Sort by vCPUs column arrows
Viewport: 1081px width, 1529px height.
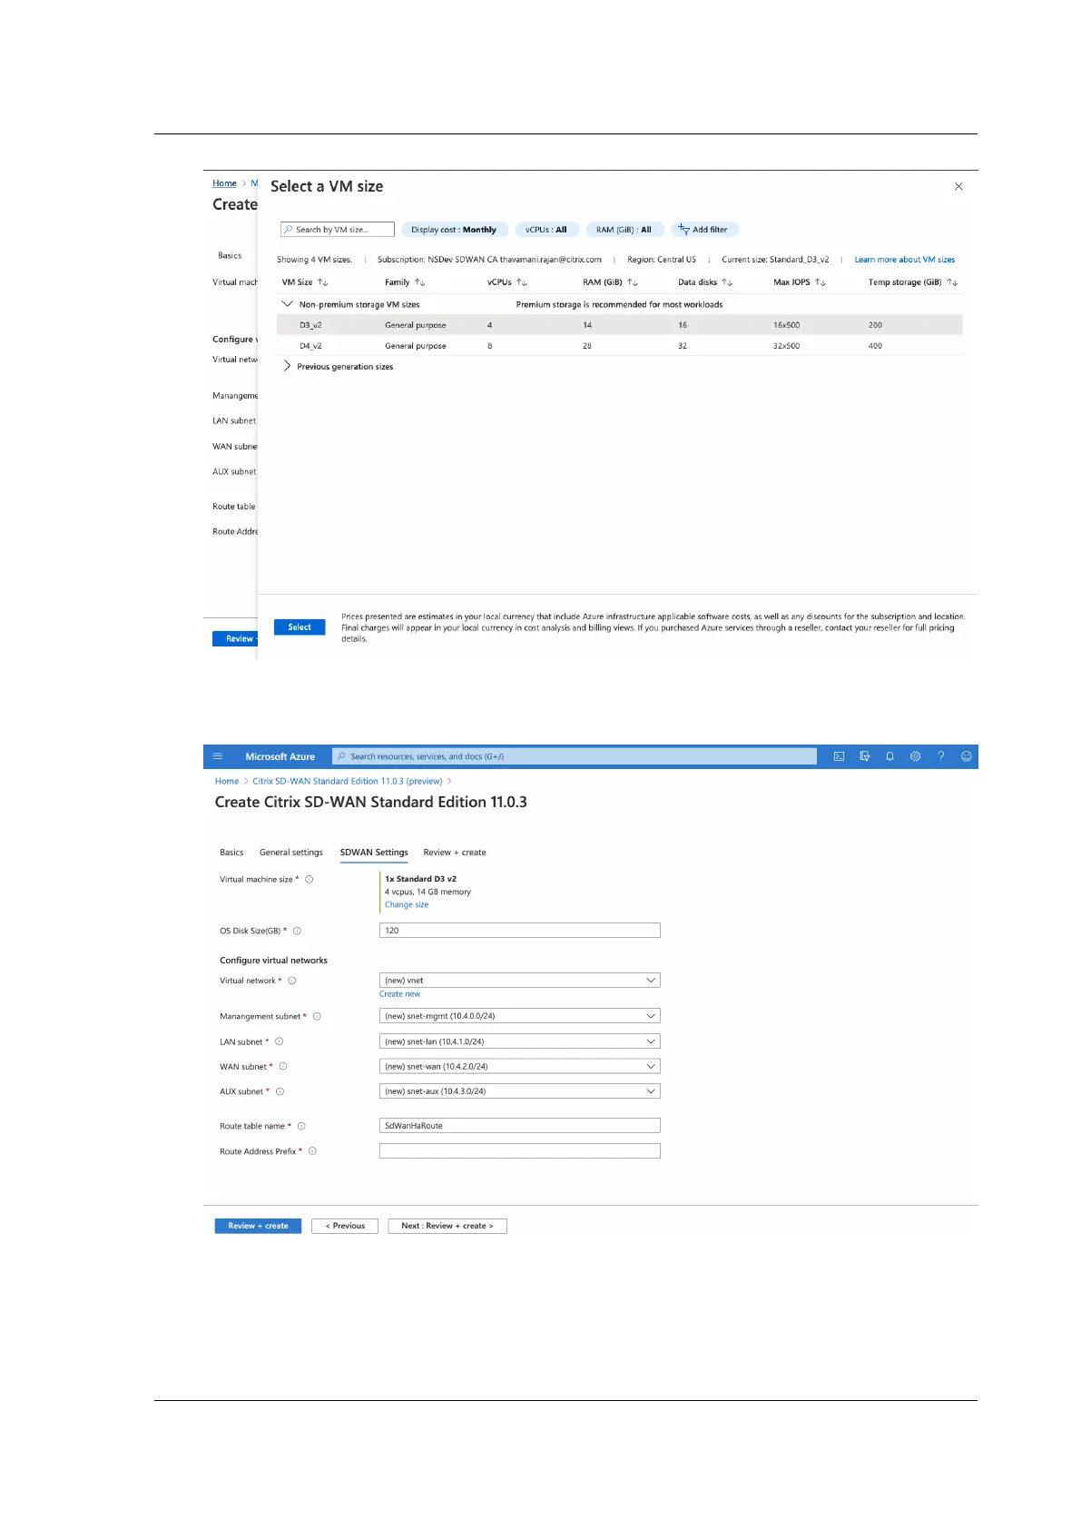point(522,282)
